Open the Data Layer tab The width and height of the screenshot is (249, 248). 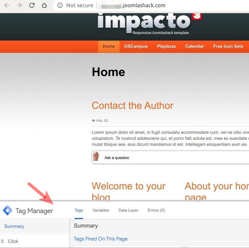tap(128, 210)
